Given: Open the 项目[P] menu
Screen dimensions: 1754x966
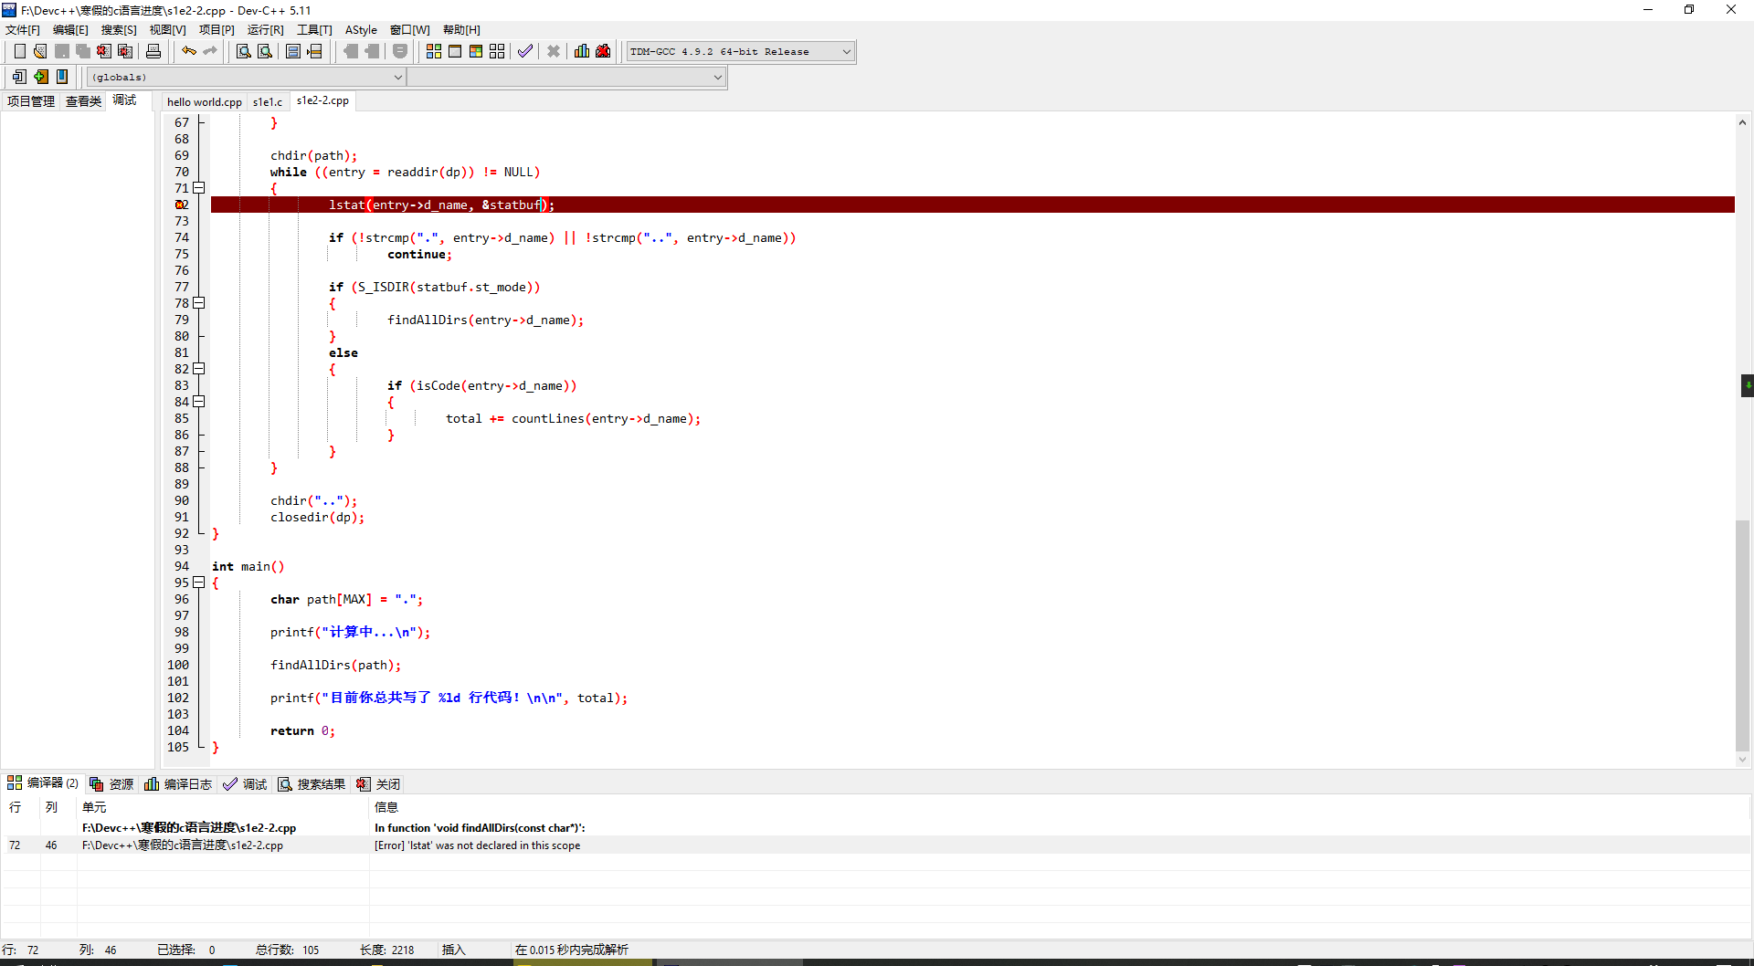Looking at the screenshot, I should coord(217,30).
